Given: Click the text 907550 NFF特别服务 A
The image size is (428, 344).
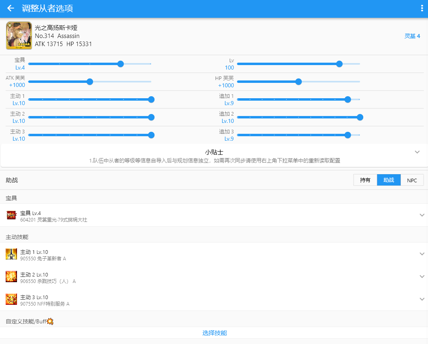Looking at the screenshot, I should (45, 304).
